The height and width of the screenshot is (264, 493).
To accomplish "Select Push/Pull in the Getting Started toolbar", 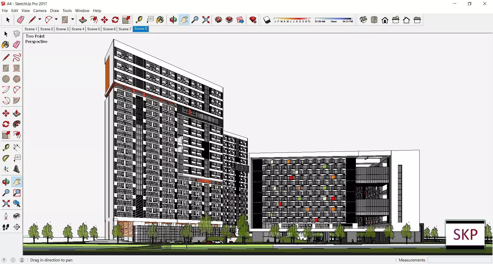I will click(83, 20).
